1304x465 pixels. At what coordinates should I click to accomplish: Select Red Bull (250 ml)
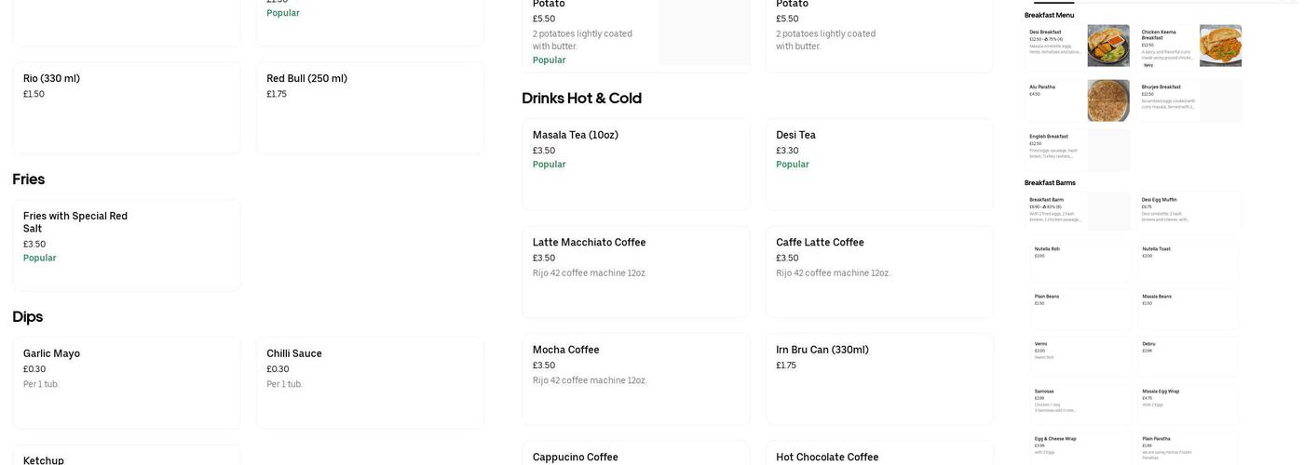pos(370,107)
